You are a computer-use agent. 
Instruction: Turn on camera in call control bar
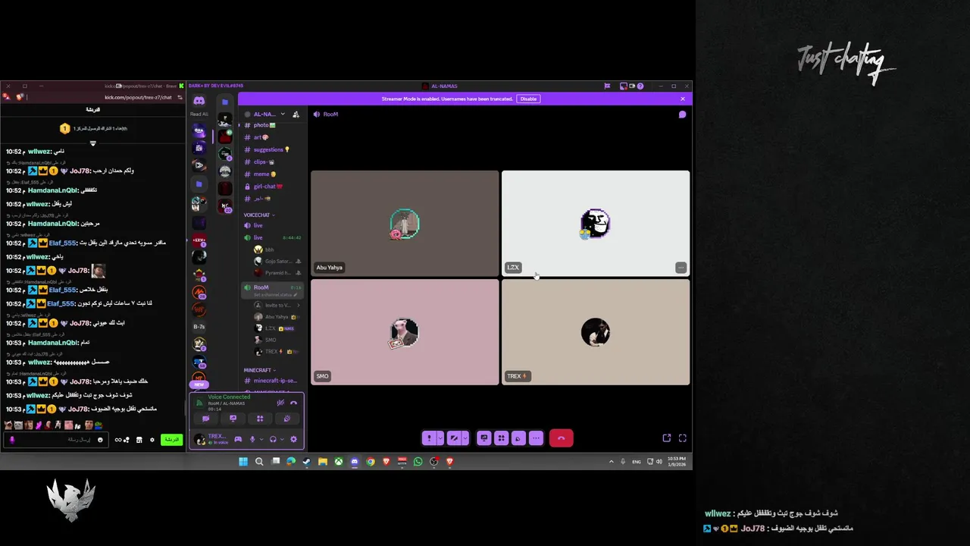(454, 438)
